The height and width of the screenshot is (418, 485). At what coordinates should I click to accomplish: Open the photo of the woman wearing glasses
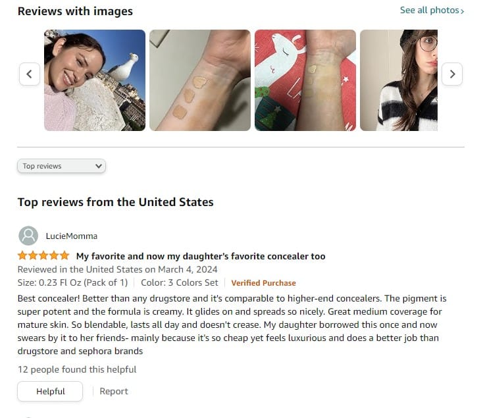(399, 80)
